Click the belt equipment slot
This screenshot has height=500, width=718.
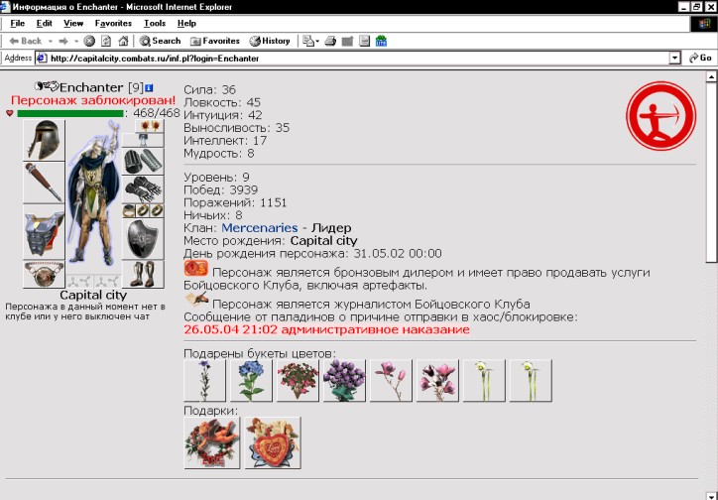pyautogui.click(x=44, y=274)
